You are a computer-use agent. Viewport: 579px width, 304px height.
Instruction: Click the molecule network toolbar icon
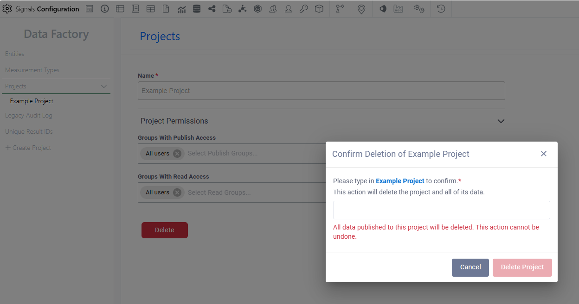[x=243, y=9]
